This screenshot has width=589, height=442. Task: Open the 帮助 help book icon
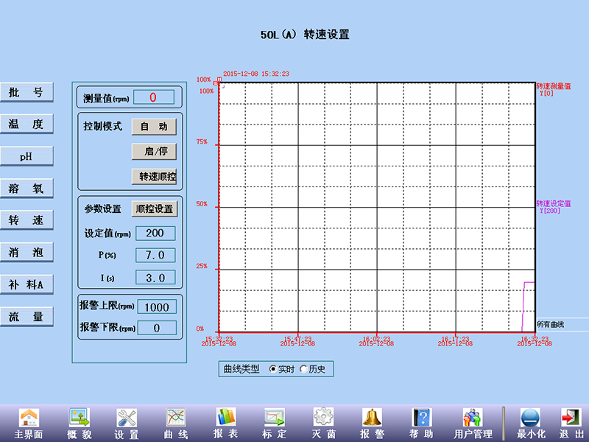(421, 418)
